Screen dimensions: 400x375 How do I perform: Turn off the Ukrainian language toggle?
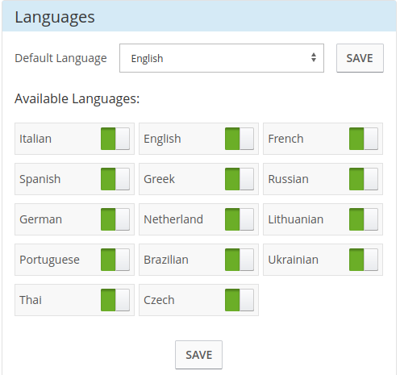click(x=364, y=260)
